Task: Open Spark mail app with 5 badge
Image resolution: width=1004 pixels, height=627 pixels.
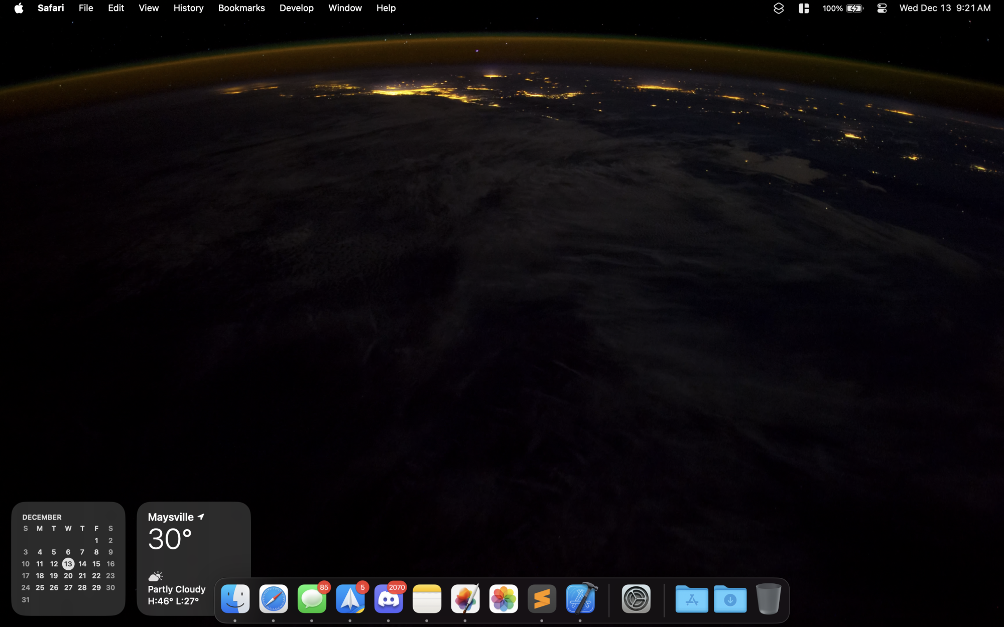Action: coord(350,599)
